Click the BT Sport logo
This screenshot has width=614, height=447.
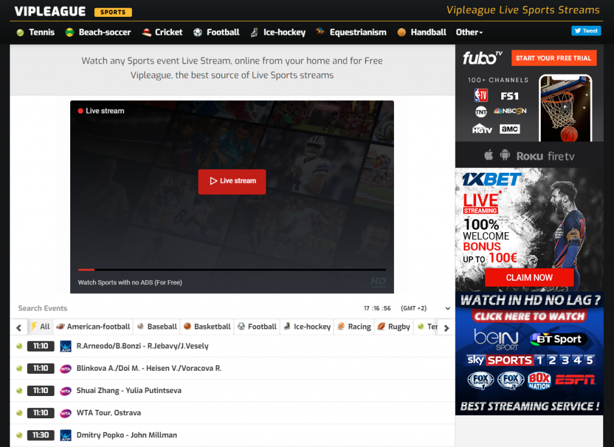558,339
